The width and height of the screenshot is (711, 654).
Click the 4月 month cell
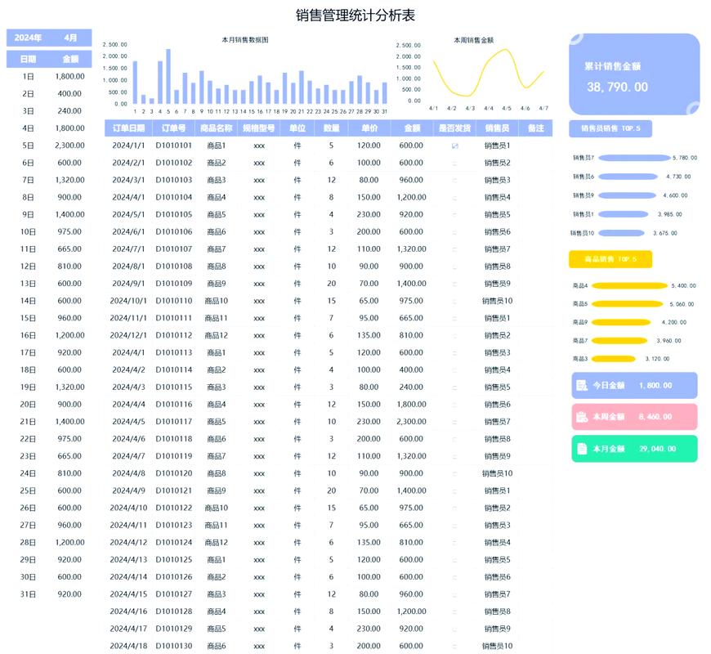tap(70, 38)
